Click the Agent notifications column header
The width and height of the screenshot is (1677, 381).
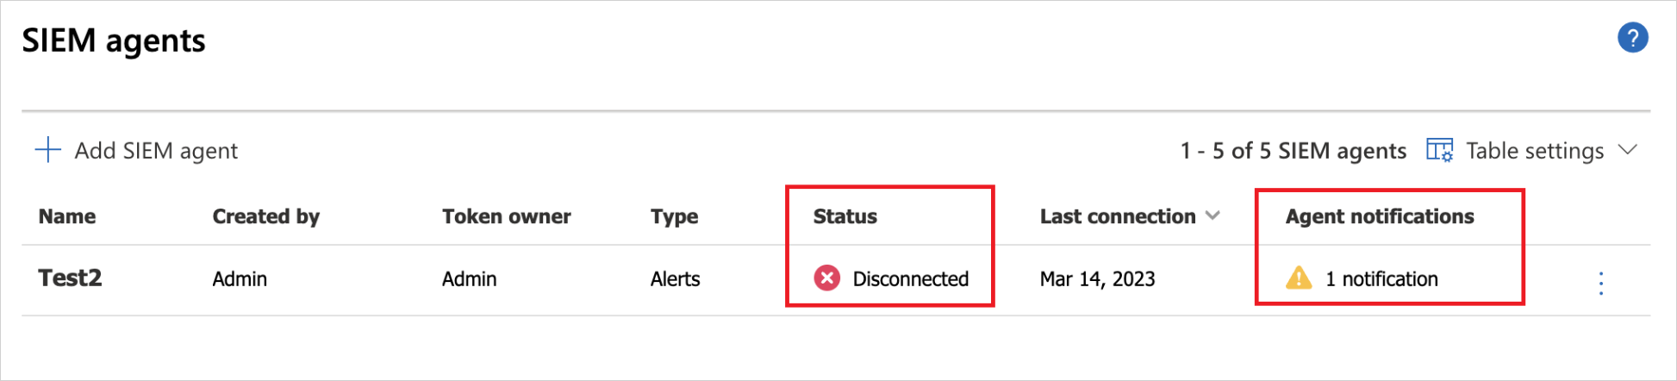(1379, 216)
